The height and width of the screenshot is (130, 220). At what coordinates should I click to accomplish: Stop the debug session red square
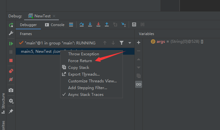click(11, 60)
